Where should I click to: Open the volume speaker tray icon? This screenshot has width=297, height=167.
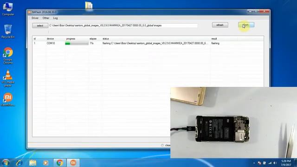[x=275, y=163]
